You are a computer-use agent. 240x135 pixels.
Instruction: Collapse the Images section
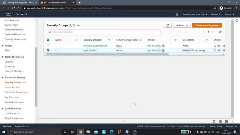click(x=3, y=46)
